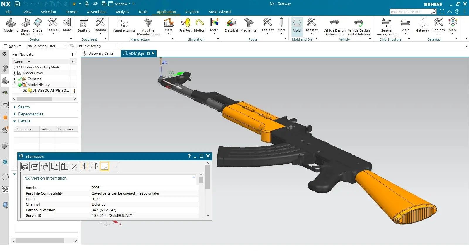469x251 pixels.
Task: Click the Copy icon in Information window
Action: pos(55,166)
